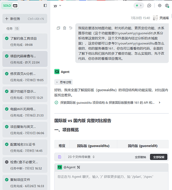Click file review icon in pending bar
Screen dimensions: 172x190
coord(59,157)
